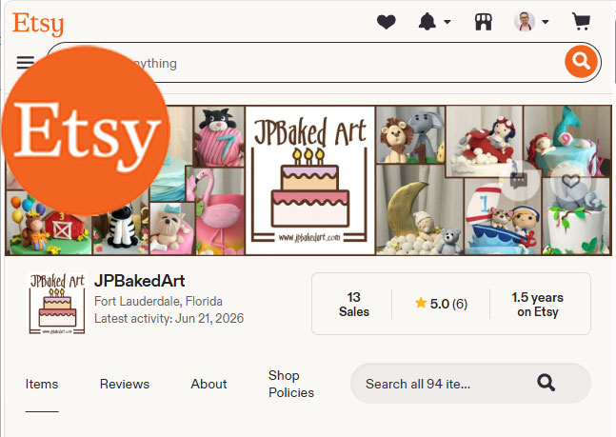Open the Favorites heart icon in header
This screenshot has width=616, height=437.
coord(387,22)
